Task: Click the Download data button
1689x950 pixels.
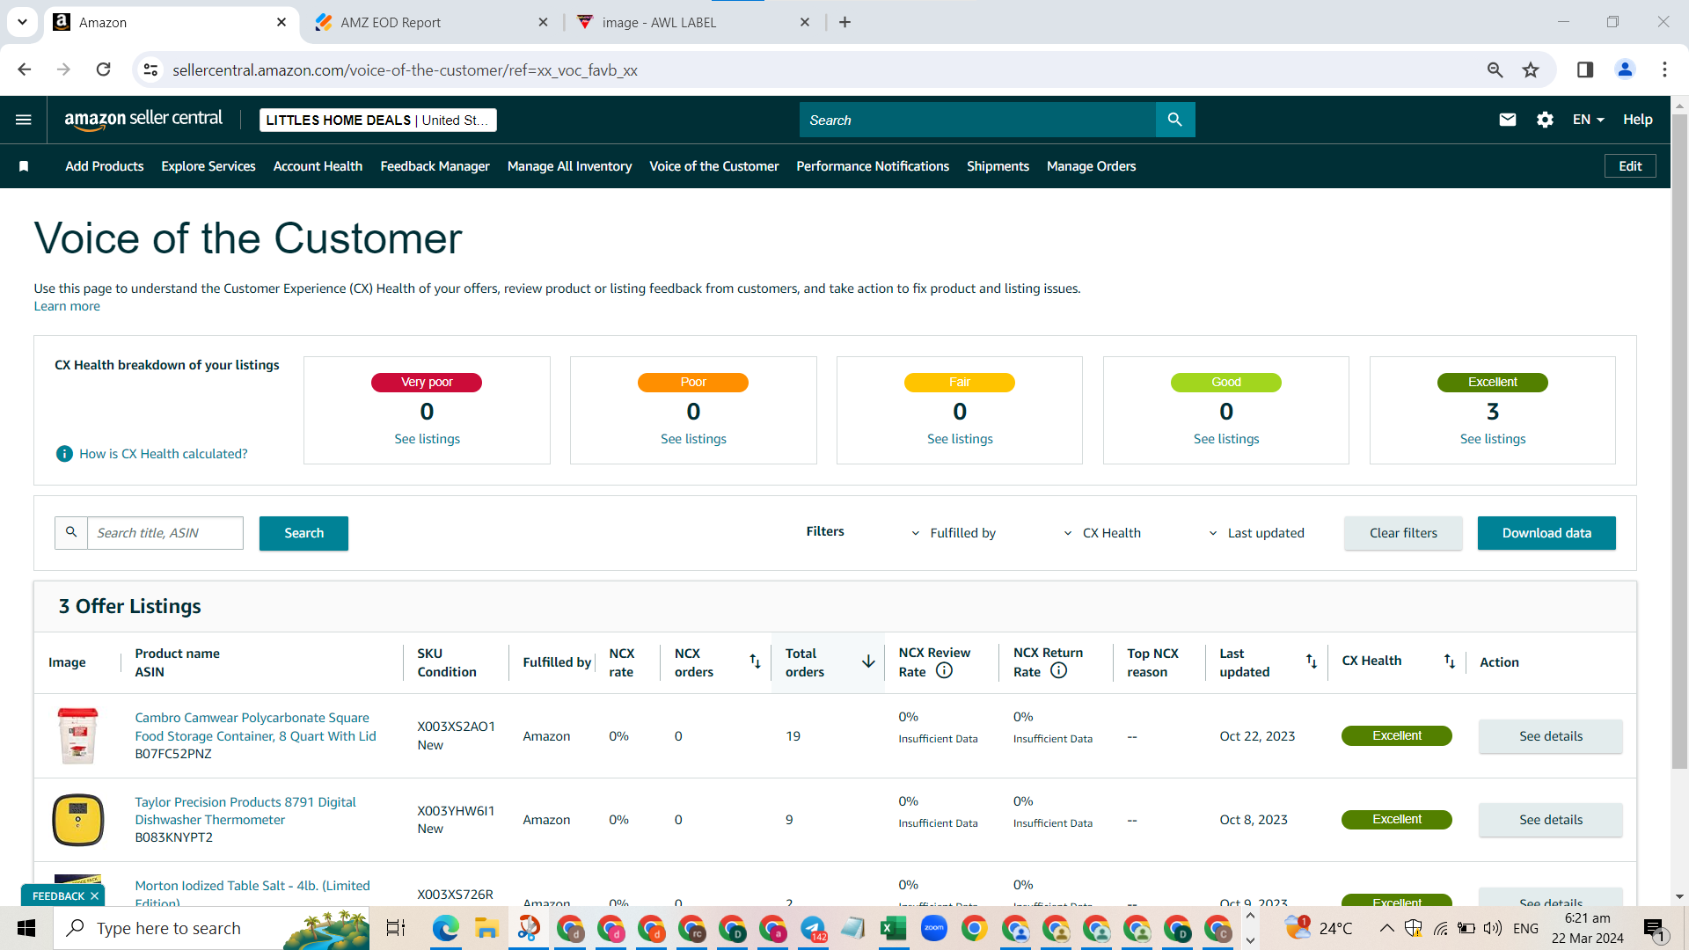Action: click(x=1546, y=533)
